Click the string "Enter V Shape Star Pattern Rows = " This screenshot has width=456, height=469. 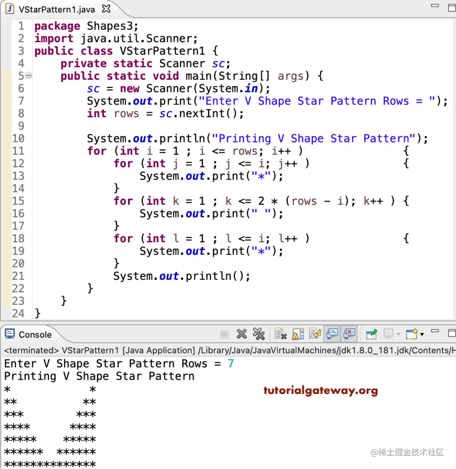[x=317, y=101]
